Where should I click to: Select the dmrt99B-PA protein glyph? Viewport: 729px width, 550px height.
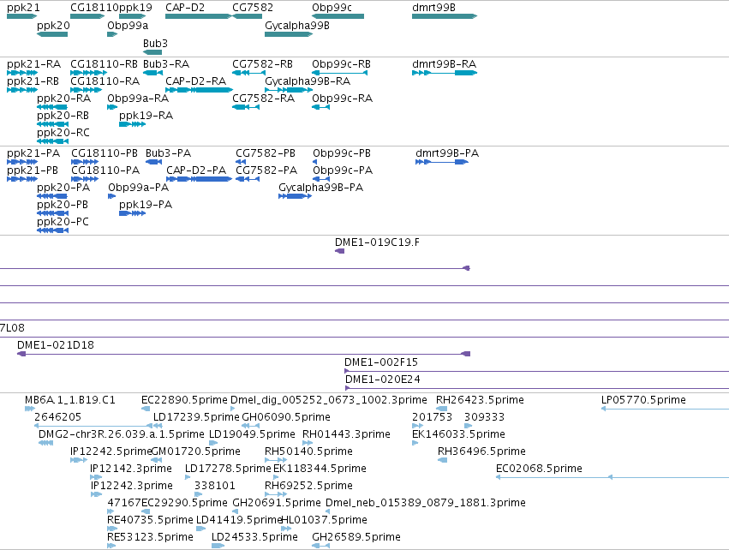click(x=442, y=162)
